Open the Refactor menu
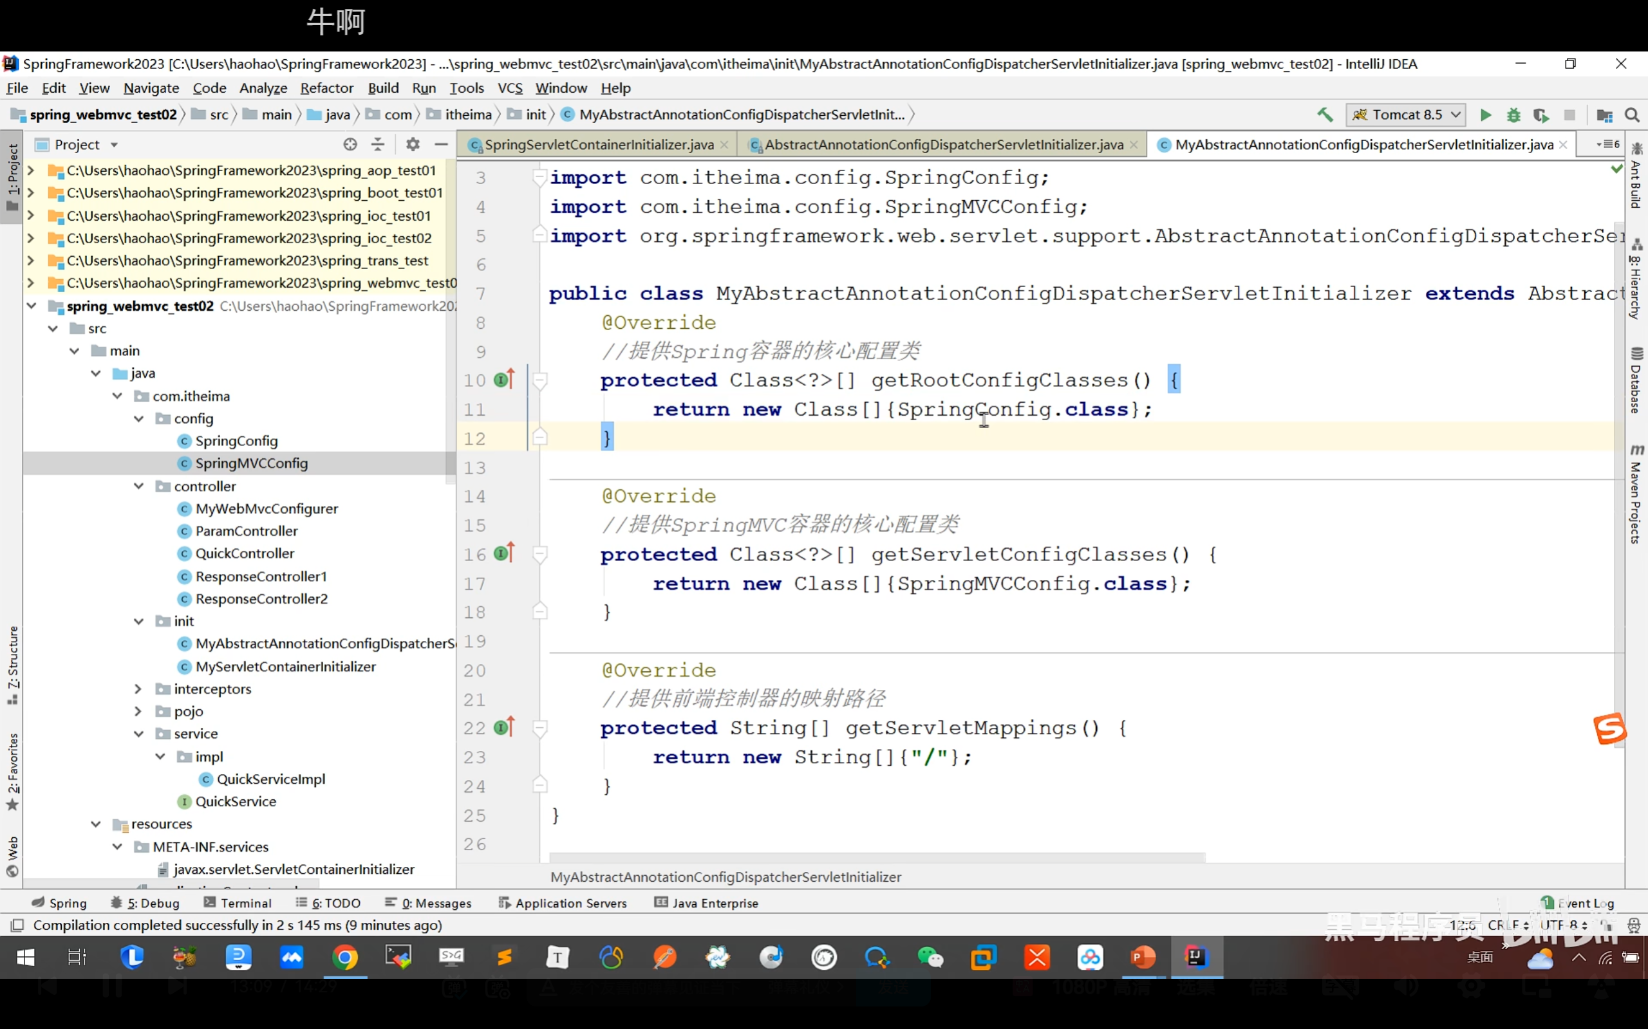Screen dimensions: 1648x1029 tap(327, 88)
